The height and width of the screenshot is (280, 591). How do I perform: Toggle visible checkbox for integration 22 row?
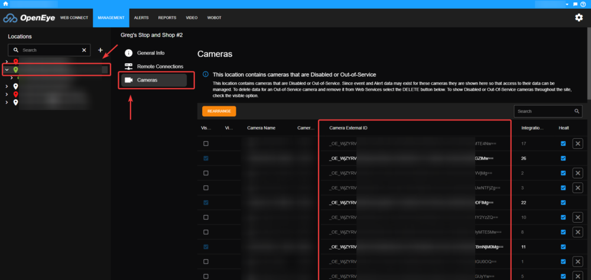pos(206,203)
